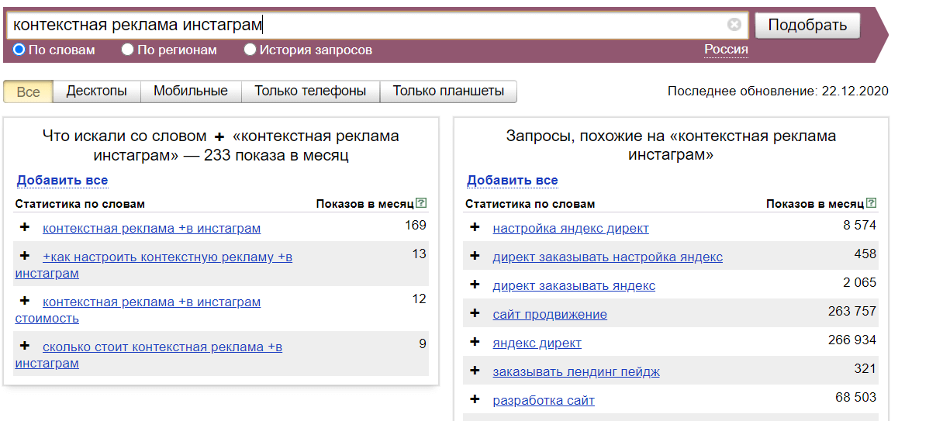Add 'контекстная реклама +в инстаграм стоимость' via plus icon
Viewport: 943px width, 421px height.
25,301
